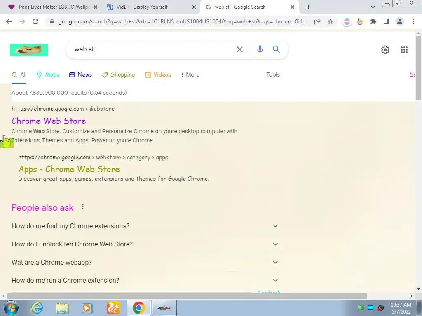Click in the search input field
This screenshot has height=316, width=422.
point(153,49)
